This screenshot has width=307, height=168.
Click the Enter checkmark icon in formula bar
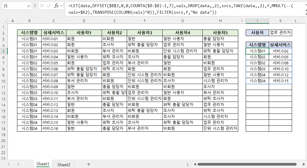click(x=49, y=6)
